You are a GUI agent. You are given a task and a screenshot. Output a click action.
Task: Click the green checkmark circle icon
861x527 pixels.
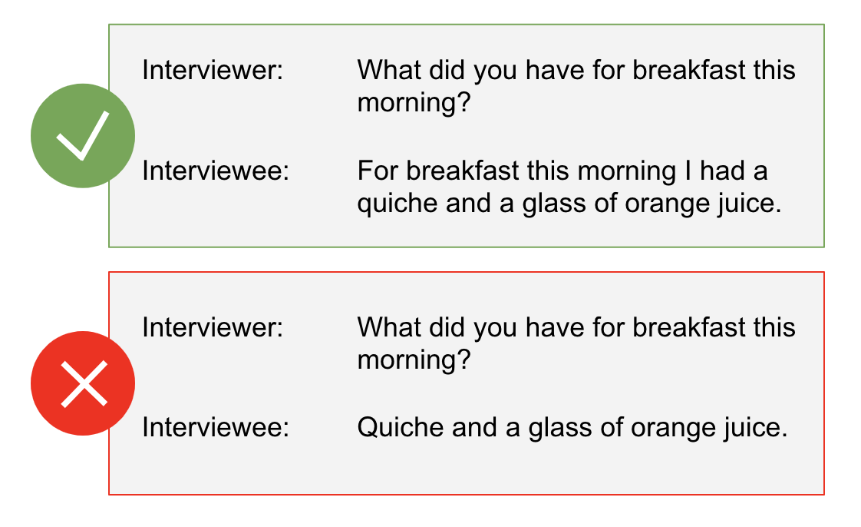click(x=83, y=136)
